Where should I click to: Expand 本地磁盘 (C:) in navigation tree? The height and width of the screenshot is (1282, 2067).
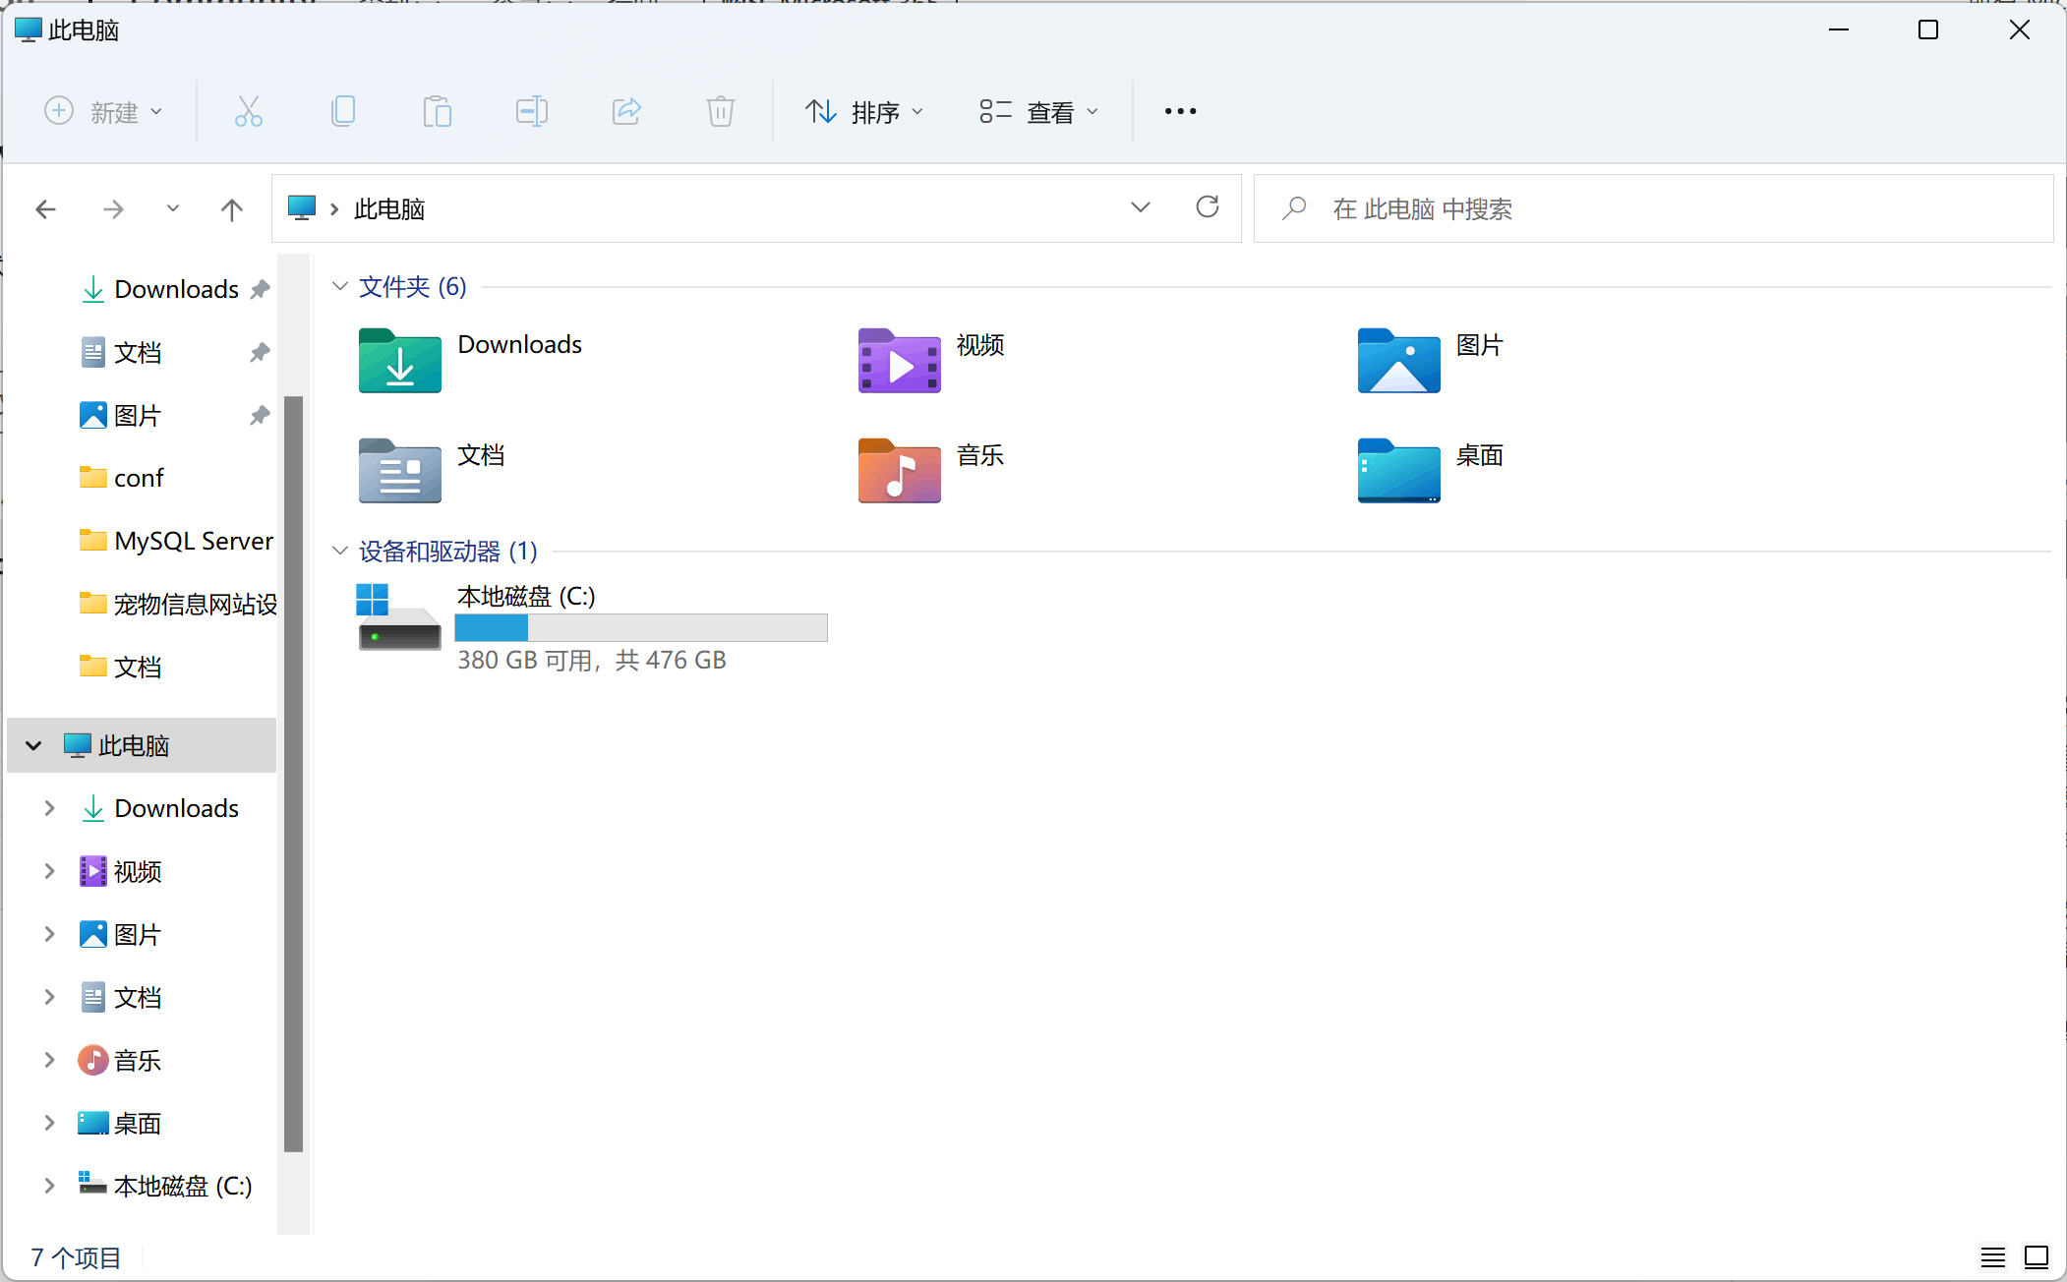(x=49, y=1186)
